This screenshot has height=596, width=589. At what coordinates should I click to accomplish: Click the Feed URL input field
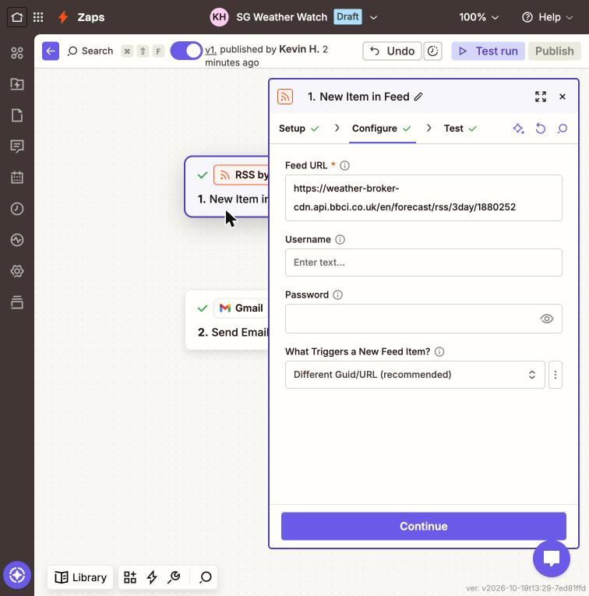tap(424, 198)
